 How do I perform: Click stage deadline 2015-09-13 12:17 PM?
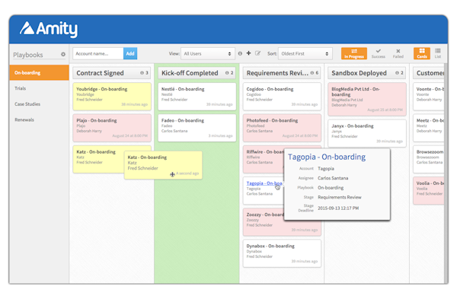pos(338,208)
